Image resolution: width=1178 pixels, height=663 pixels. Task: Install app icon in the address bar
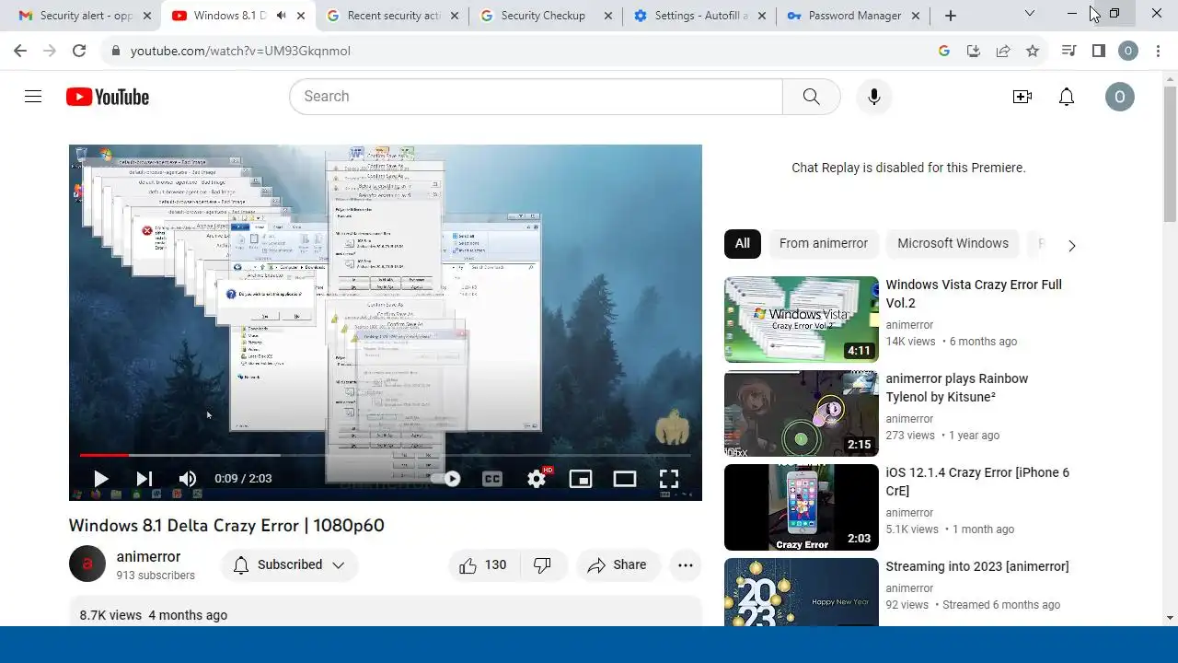[x=973, y=51]
